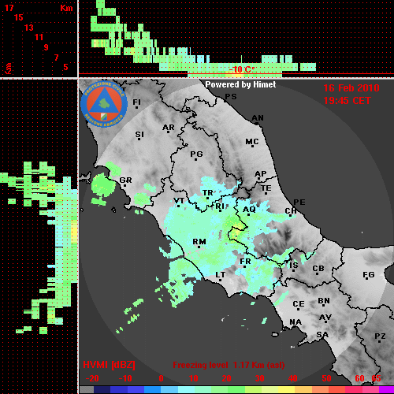Click the '0' dBZ scale value
Screen dimensions: 394x394
coord(161,378)
